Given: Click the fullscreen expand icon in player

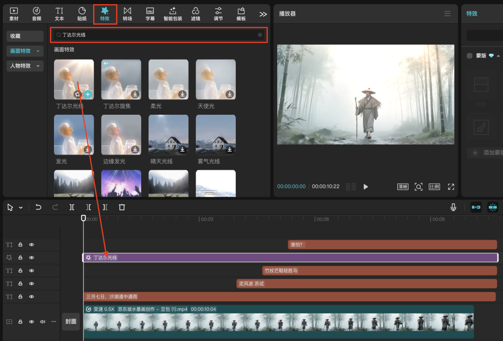Looking at the screenshot, I should (x=451, y=187).
